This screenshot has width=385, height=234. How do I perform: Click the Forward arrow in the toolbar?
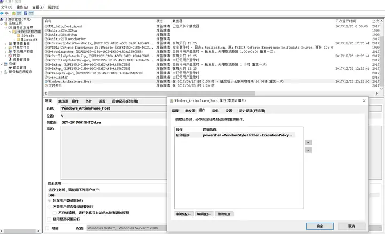coord(6,13)
